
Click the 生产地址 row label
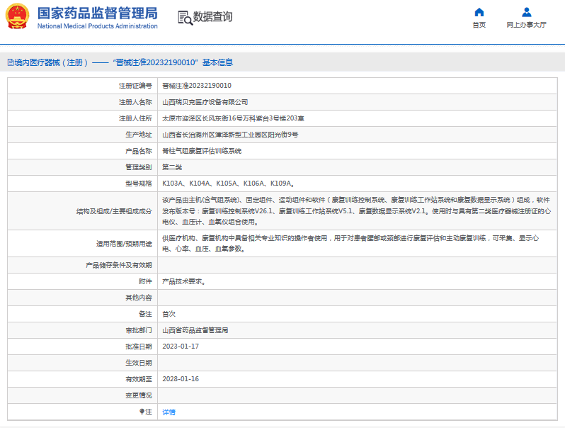coord(139,135)
